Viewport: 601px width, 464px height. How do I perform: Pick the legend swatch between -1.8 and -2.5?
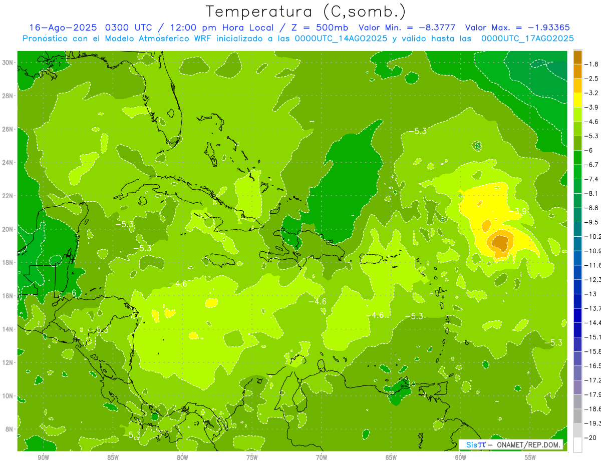point(577,71)
